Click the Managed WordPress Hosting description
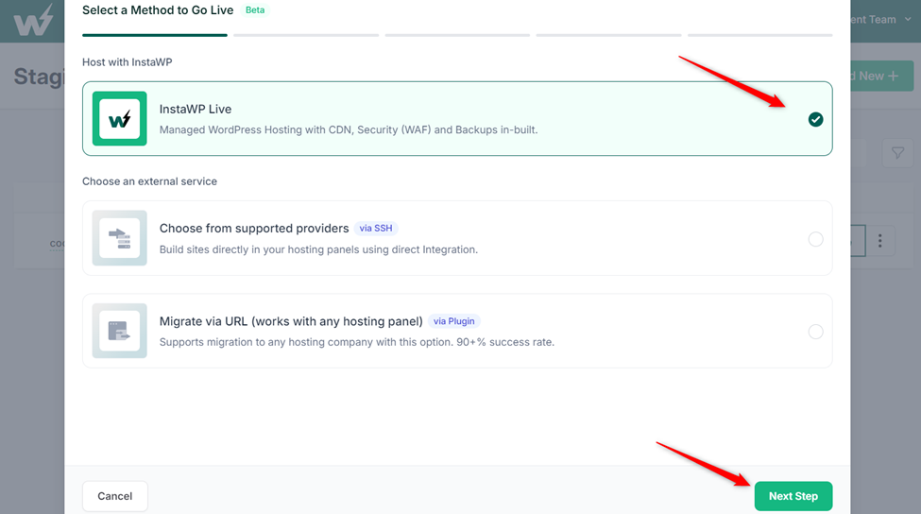This screenshot has height=514, width=921. pos(349,129)
